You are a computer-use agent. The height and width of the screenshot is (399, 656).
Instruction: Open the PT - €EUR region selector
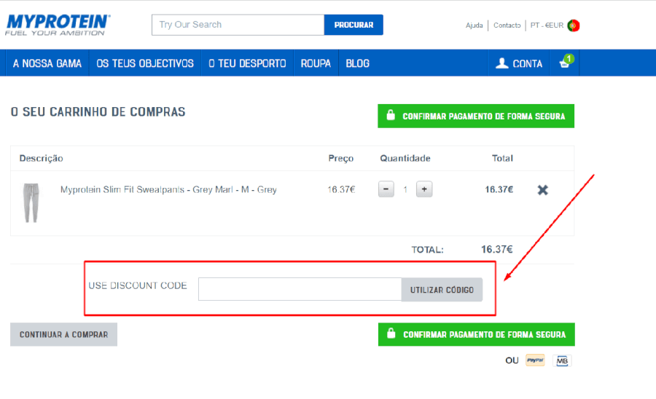tap(545, 25)
